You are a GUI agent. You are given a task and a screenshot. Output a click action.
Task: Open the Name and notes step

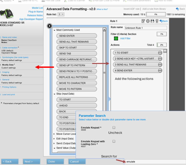tap(9, 37)
